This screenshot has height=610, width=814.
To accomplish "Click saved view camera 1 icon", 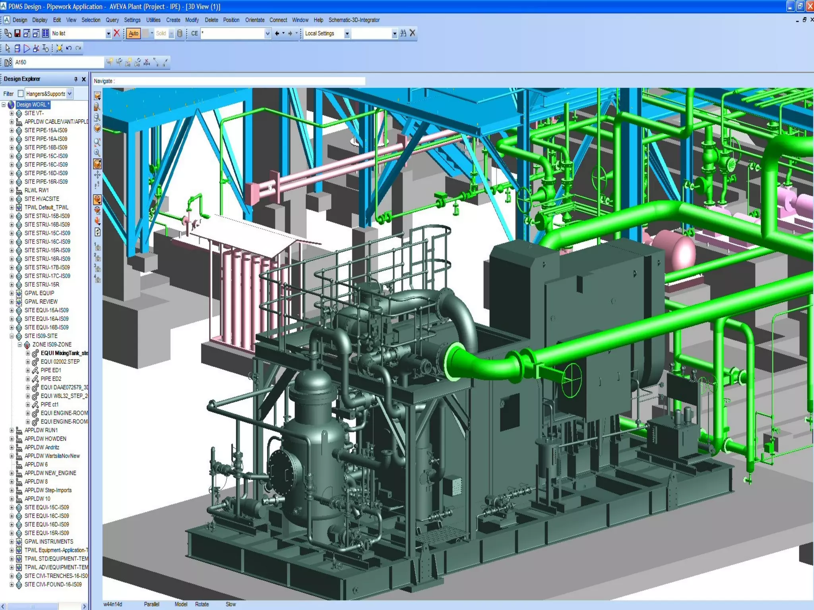I will coord(97,247).
